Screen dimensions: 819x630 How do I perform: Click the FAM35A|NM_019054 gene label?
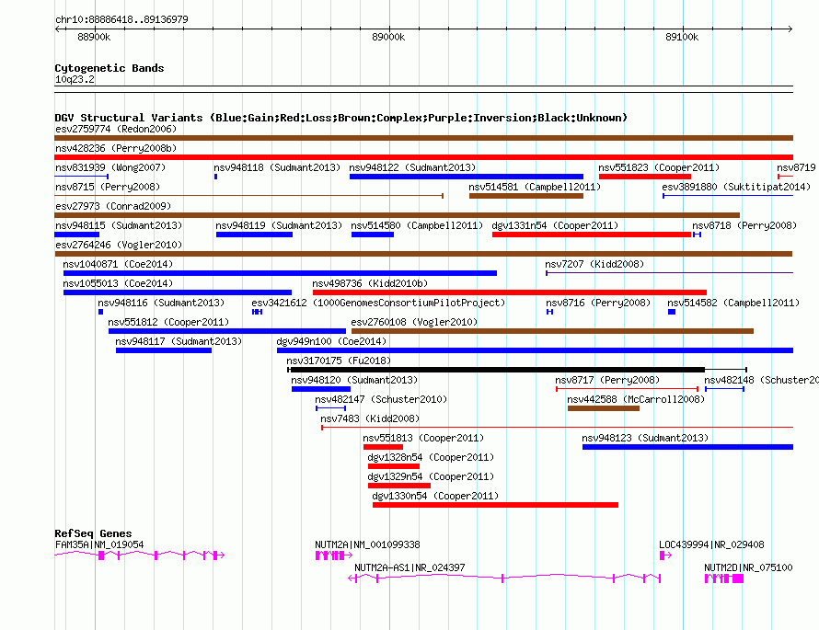click(99, 544)
